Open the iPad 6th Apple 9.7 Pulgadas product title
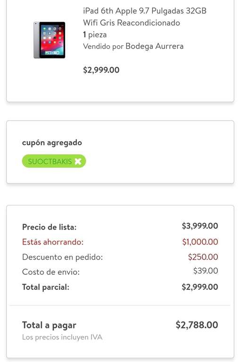This screenshot has width=240, height=362. [x=145, y=16]
